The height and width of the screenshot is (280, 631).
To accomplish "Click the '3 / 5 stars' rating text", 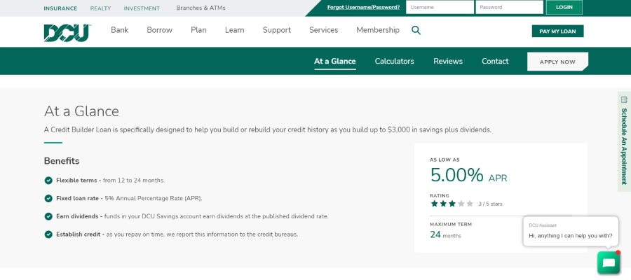I will (490, 204).
